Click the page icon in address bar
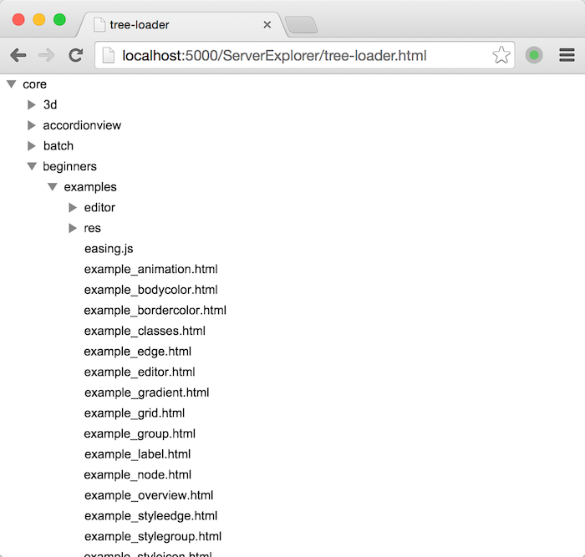The height and width of the screenshot is (557, 585). point(108,56)
